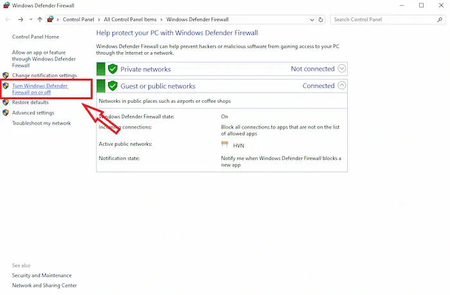Click the Private networks heading
Screen dimensions: 450x295
(145, 69)
